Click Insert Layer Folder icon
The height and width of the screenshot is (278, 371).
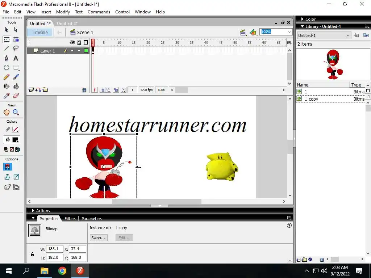click(x=45, y=90)
